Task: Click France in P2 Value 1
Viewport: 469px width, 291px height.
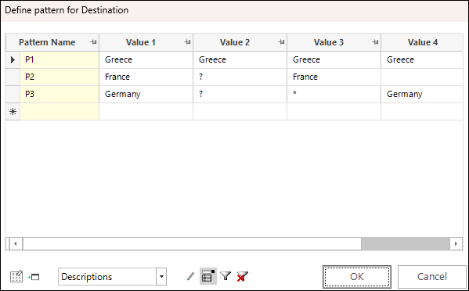Action: 146,77
